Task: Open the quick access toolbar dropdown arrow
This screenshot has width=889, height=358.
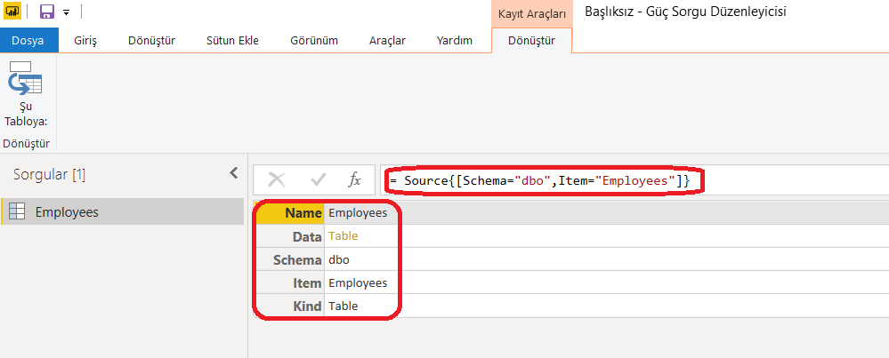Action: [66, 13]
